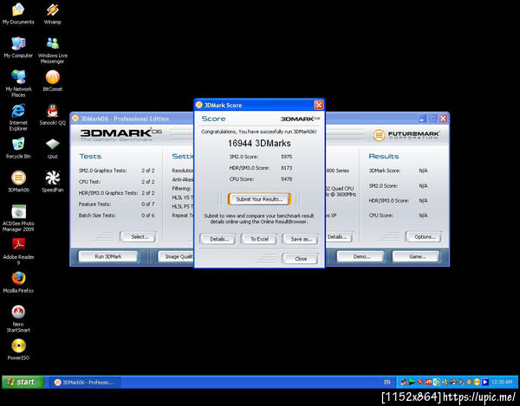Open Options under Results panel
This screenshot has height=406, width=520.
[425, 237]
